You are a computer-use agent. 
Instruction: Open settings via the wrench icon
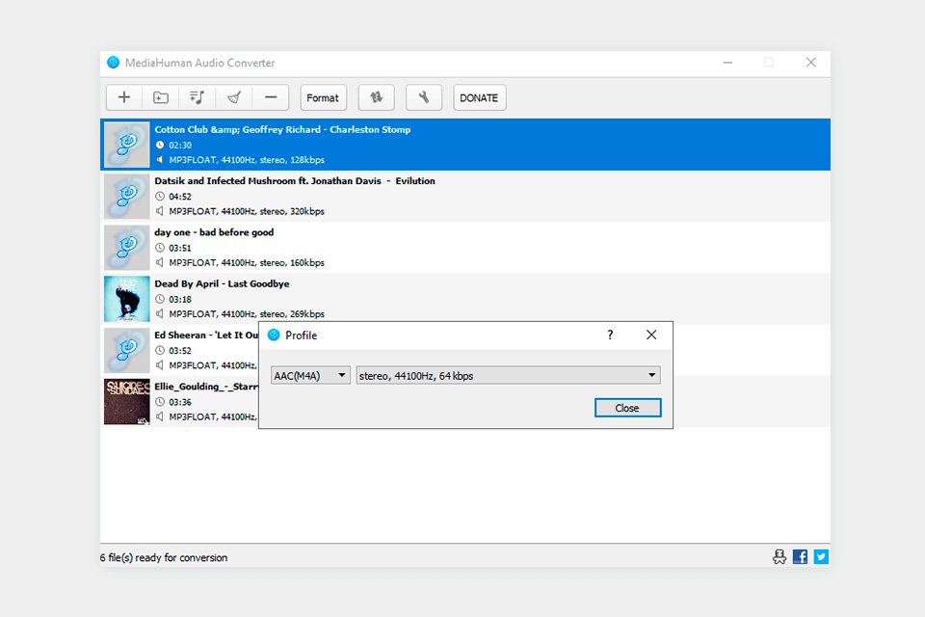(x=423, y=97)
